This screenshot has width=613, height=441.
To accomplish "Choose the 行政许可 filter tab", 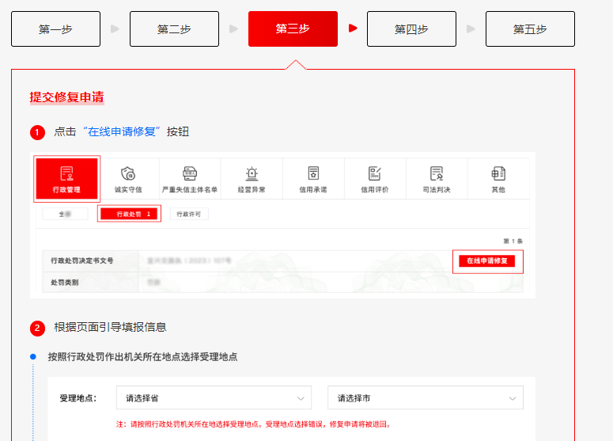I will point(189,214).
